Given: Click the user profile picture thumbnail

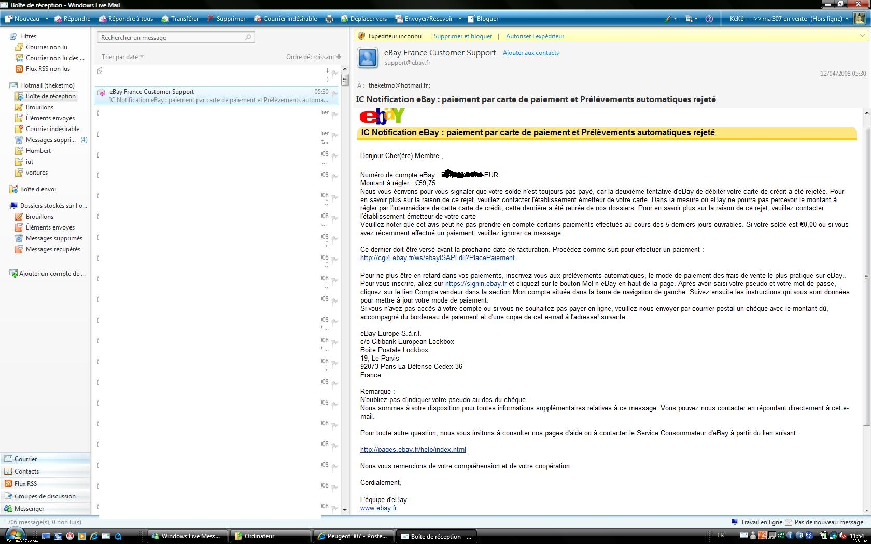Looking at the screenshot, I should click(860, 19).
